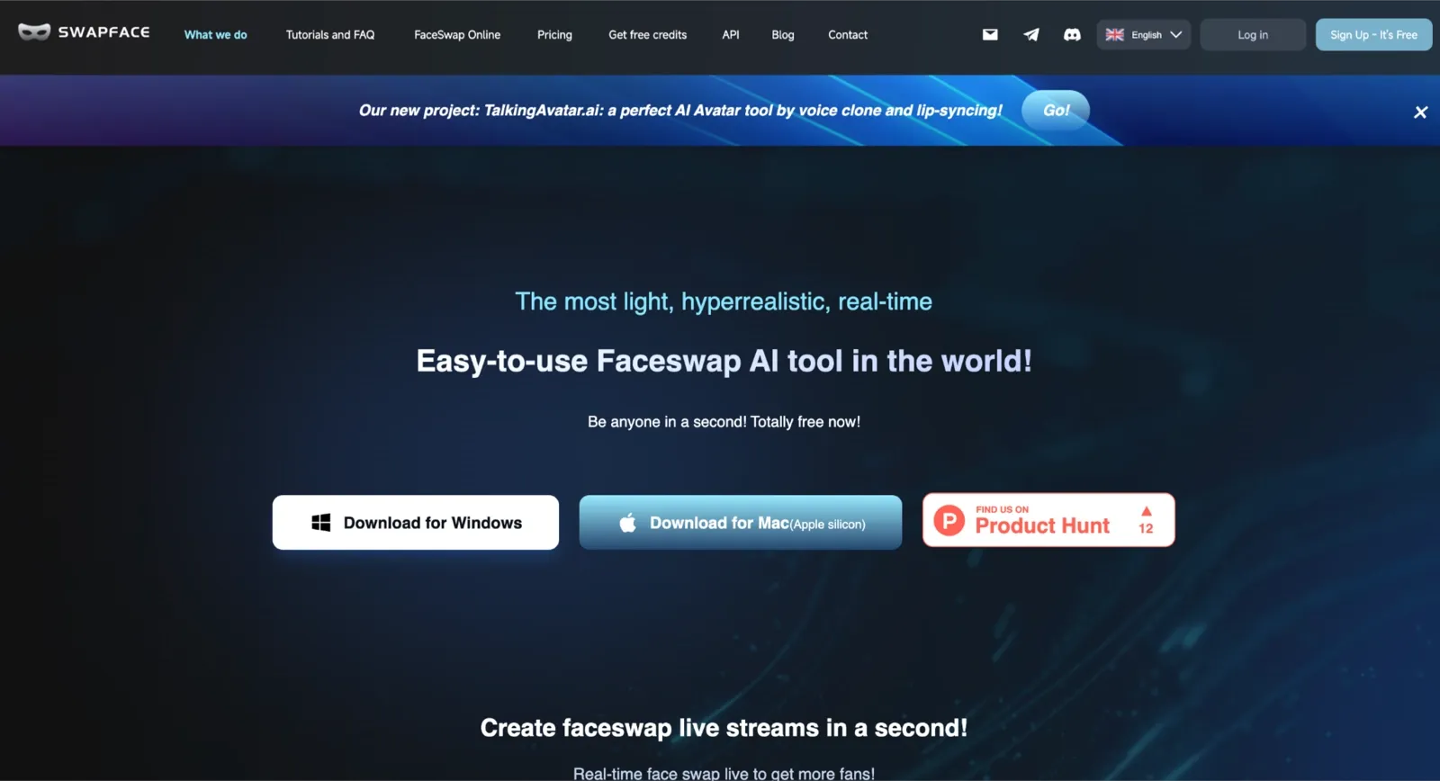Click the UK flag icon
This screenshot has height=781, width=1440.
tap(1114, 34)
